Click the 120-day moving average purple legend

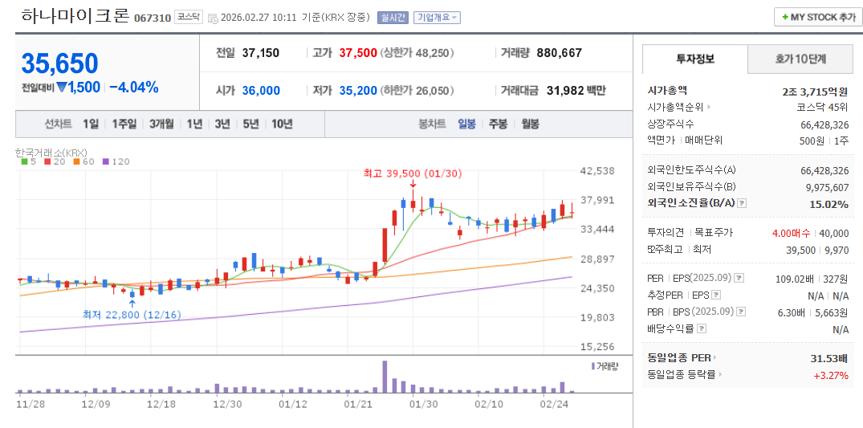(x=116, y=161)
